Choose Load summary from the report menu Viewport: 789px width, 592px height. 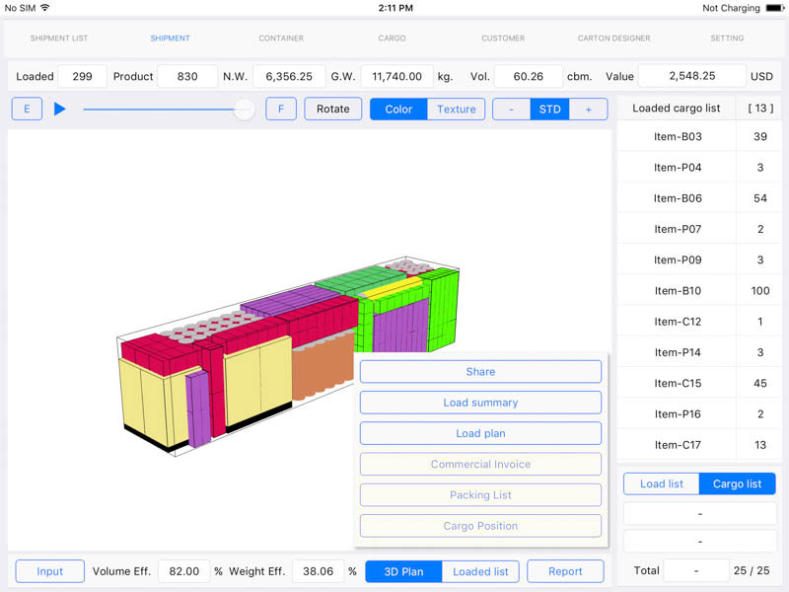click(x=480, y=403)
